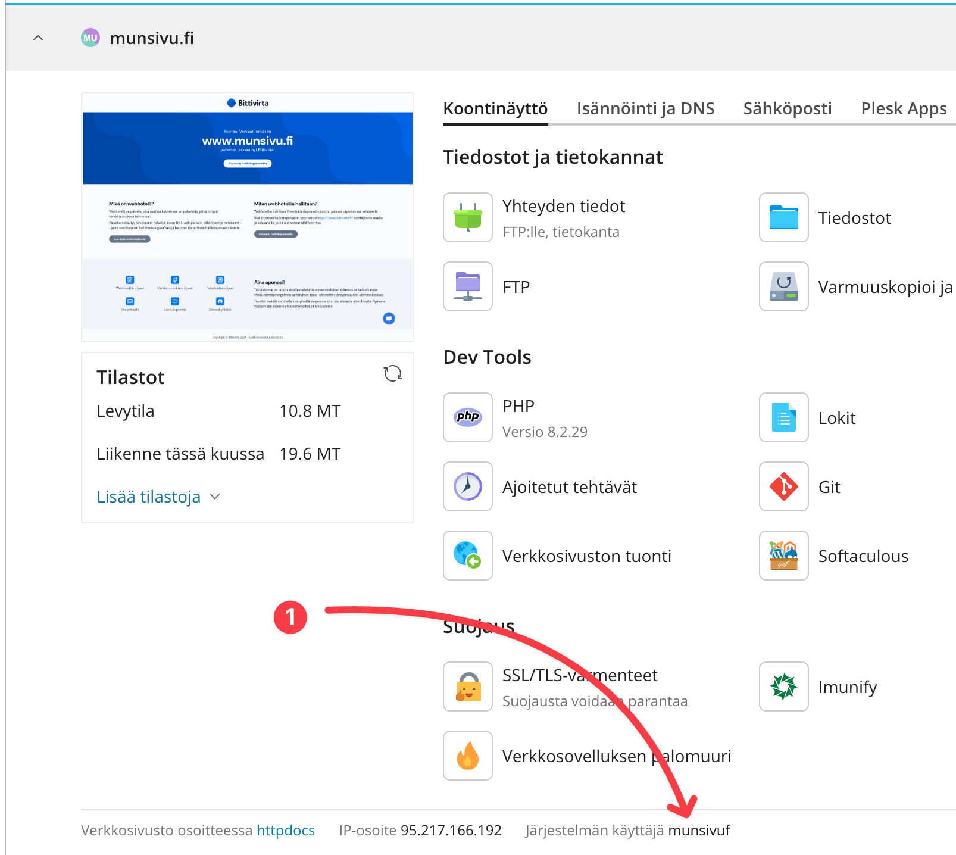Click the FTP network folder icon
This screenshot has height=855, width=956.
coord(467,286)
